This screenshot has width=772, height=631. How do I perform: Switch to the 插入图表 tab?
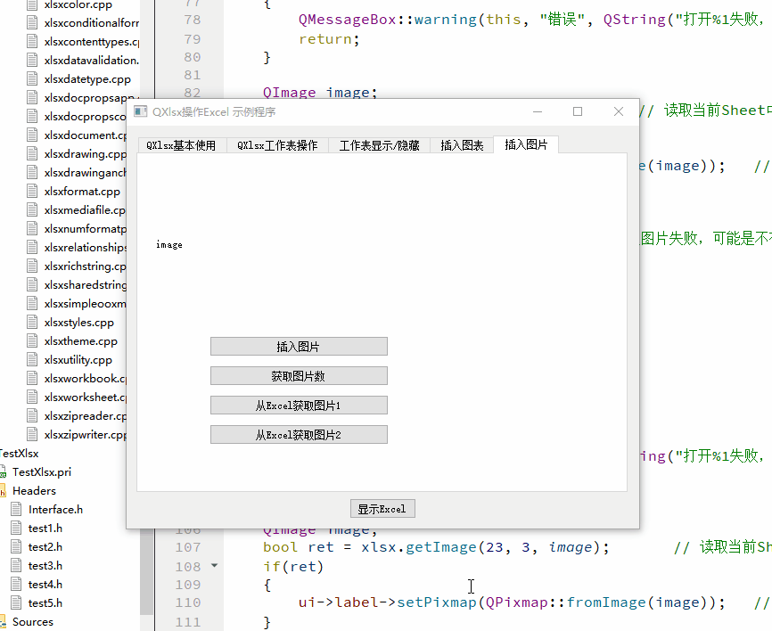pos(462,143)
